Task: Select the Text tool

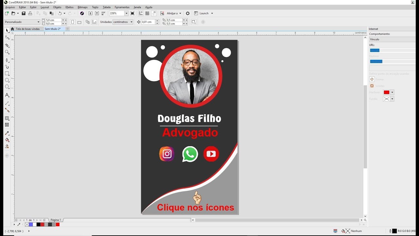Action: click(7, 95)
